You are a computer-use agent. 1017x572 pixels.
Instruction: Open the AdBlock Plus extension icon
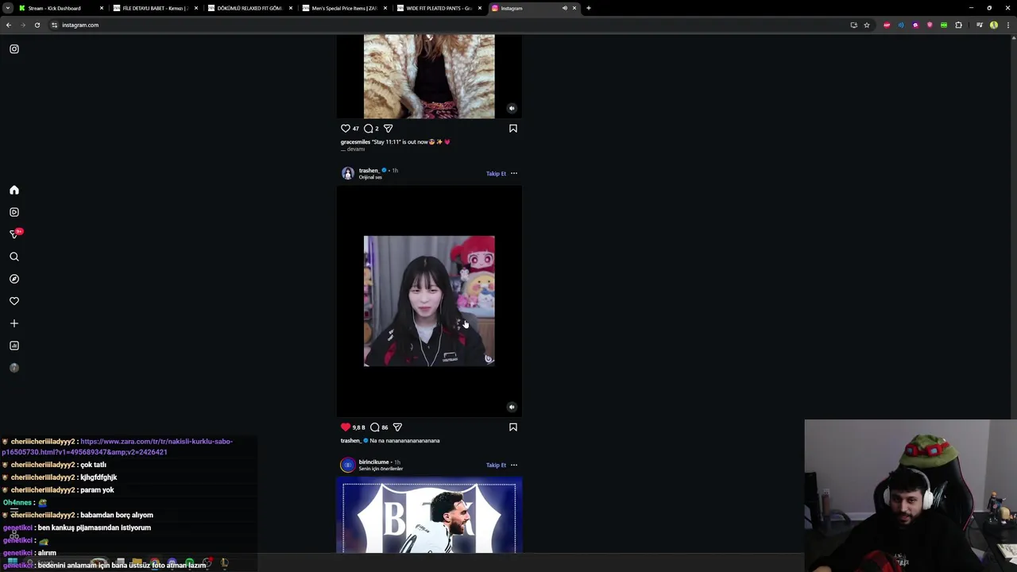[887, 25]
